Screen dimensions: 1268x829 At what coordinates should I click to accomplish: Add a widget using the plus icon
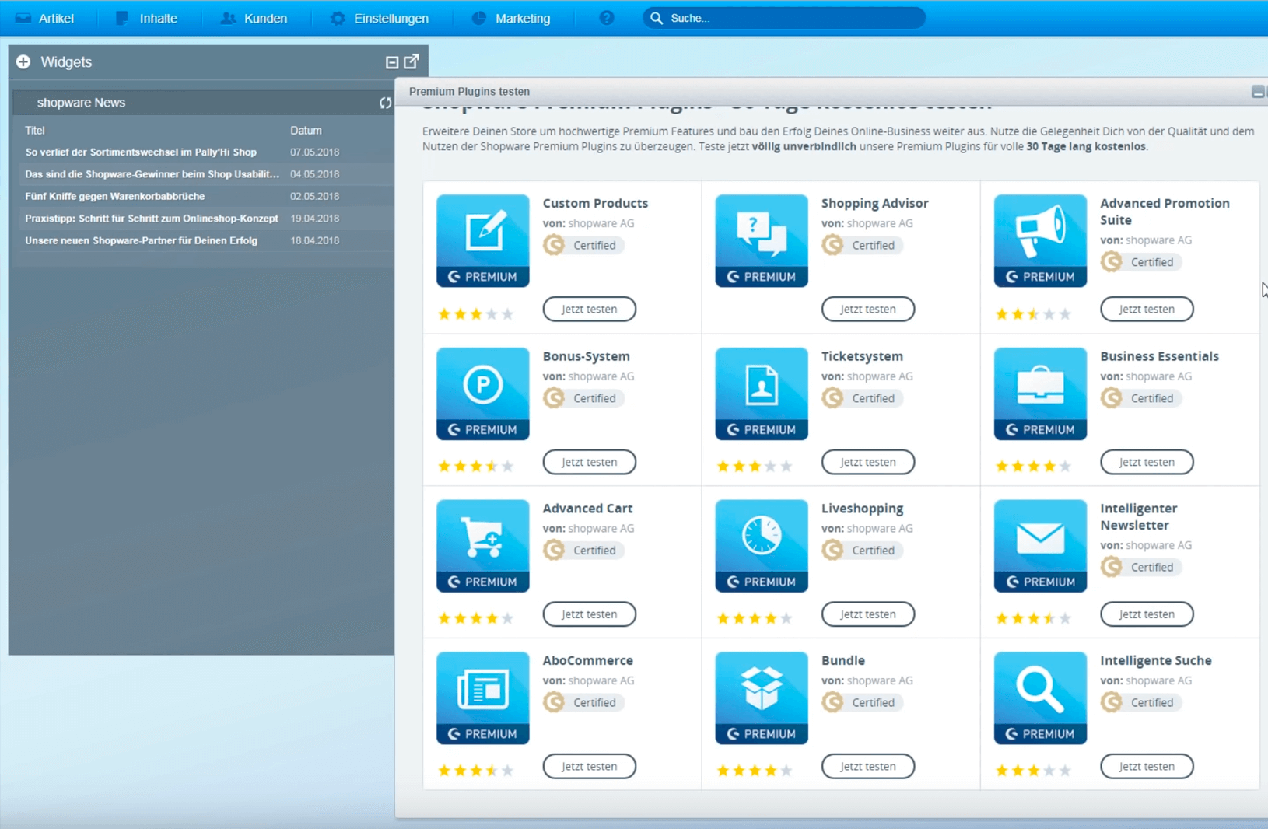coord(23,61)
